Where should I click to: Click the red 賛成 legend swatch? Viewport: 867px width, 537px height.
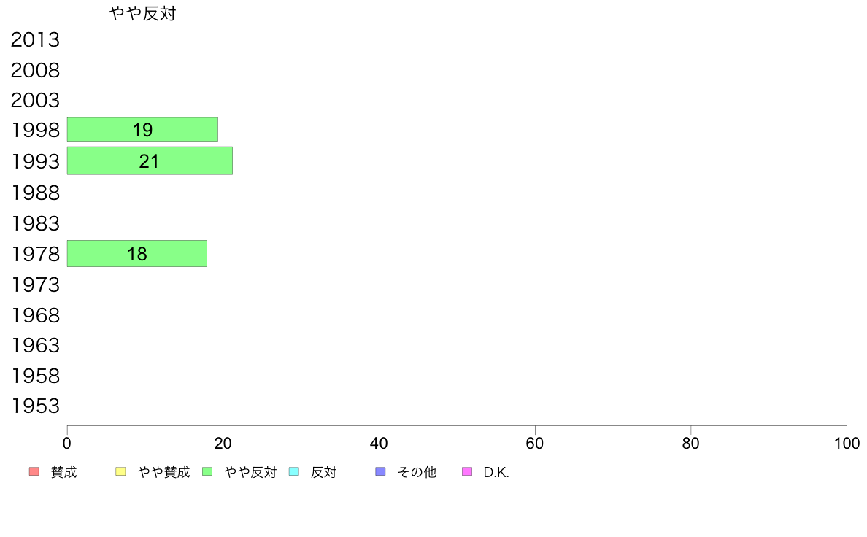34,471
